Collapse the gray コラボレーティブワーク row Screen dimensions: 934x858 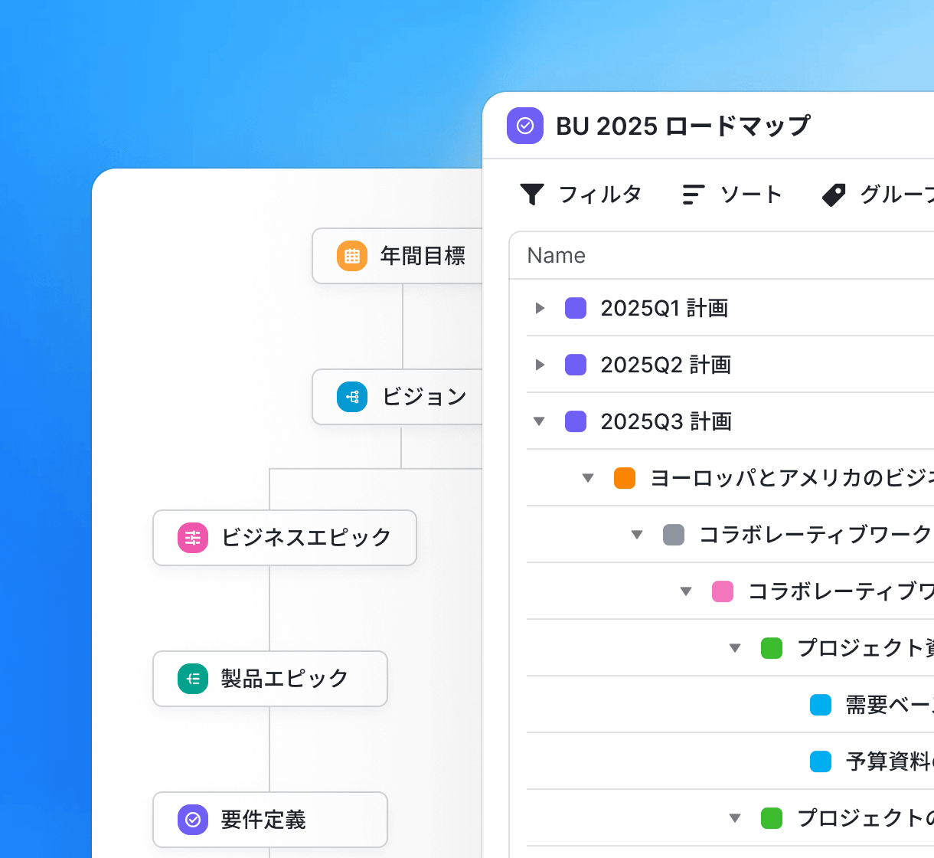[x=637, y=535]
